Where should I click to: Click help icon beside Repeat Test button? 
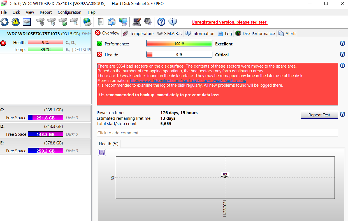point(342,114)
